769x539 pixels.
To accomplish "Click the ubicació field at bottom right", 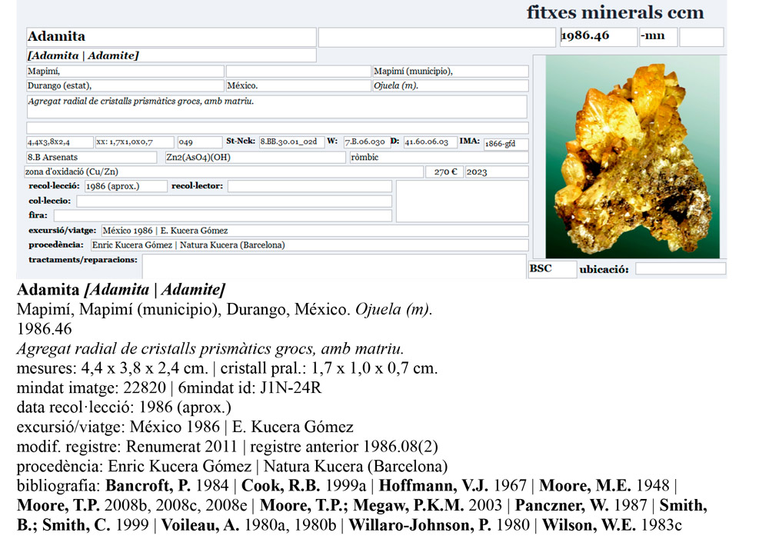I will pyautogui.click(x=681, y=268).
